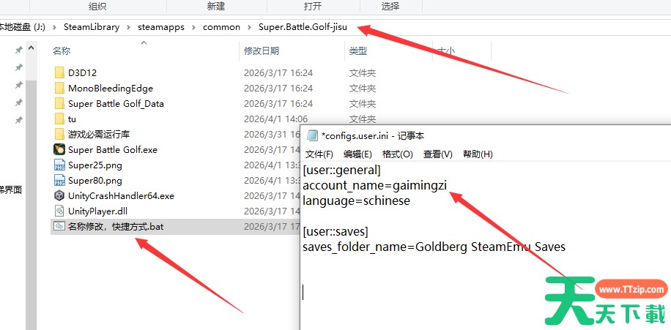
Task: Click the *configs.user.ini Notepad title bar
Action: [x=485, y=136]
